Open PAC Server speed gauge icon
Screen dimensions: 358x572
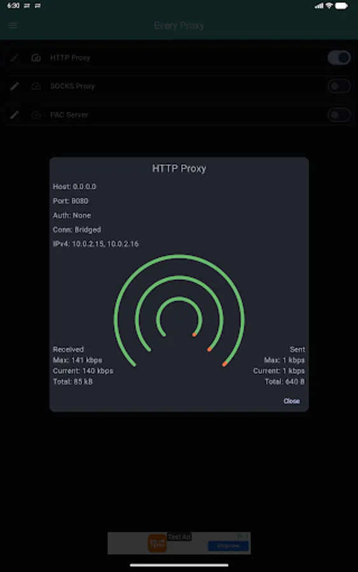pos(36,115)
